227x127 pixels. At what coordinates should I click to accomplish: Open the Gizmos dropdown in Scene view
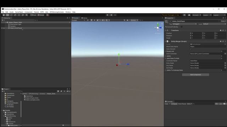tap(134, 20)
